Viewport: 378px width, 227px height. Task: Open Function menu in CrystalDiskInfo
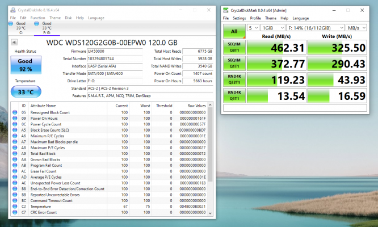point(37,18)
